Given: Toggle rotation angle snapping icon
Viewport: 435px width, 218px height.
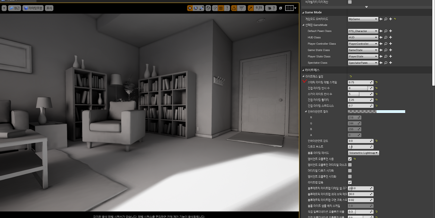Looking at the screenshot, I should 234,8.
